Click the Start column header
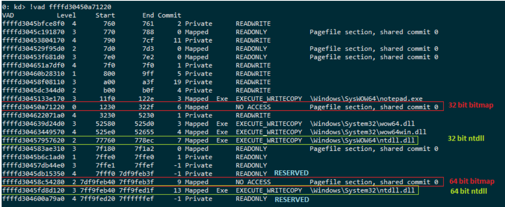 (105, 15)
